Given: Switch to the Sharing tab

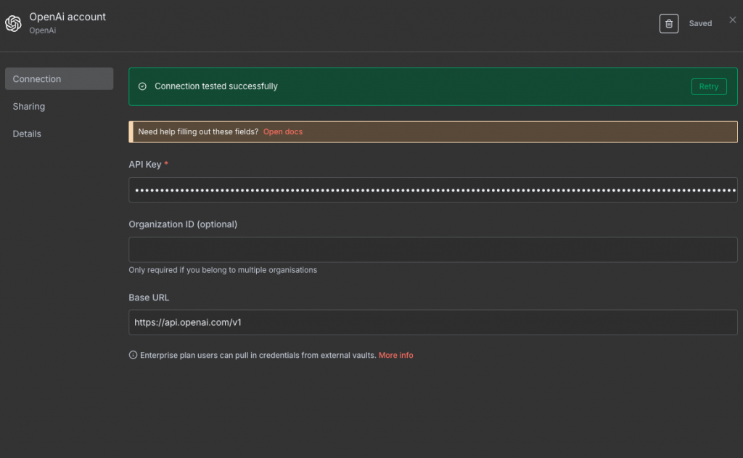Looking at the screenshot, I should pos(29,106).
